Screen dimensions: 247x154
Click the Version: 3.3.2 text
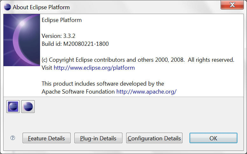tap(58, 36)
